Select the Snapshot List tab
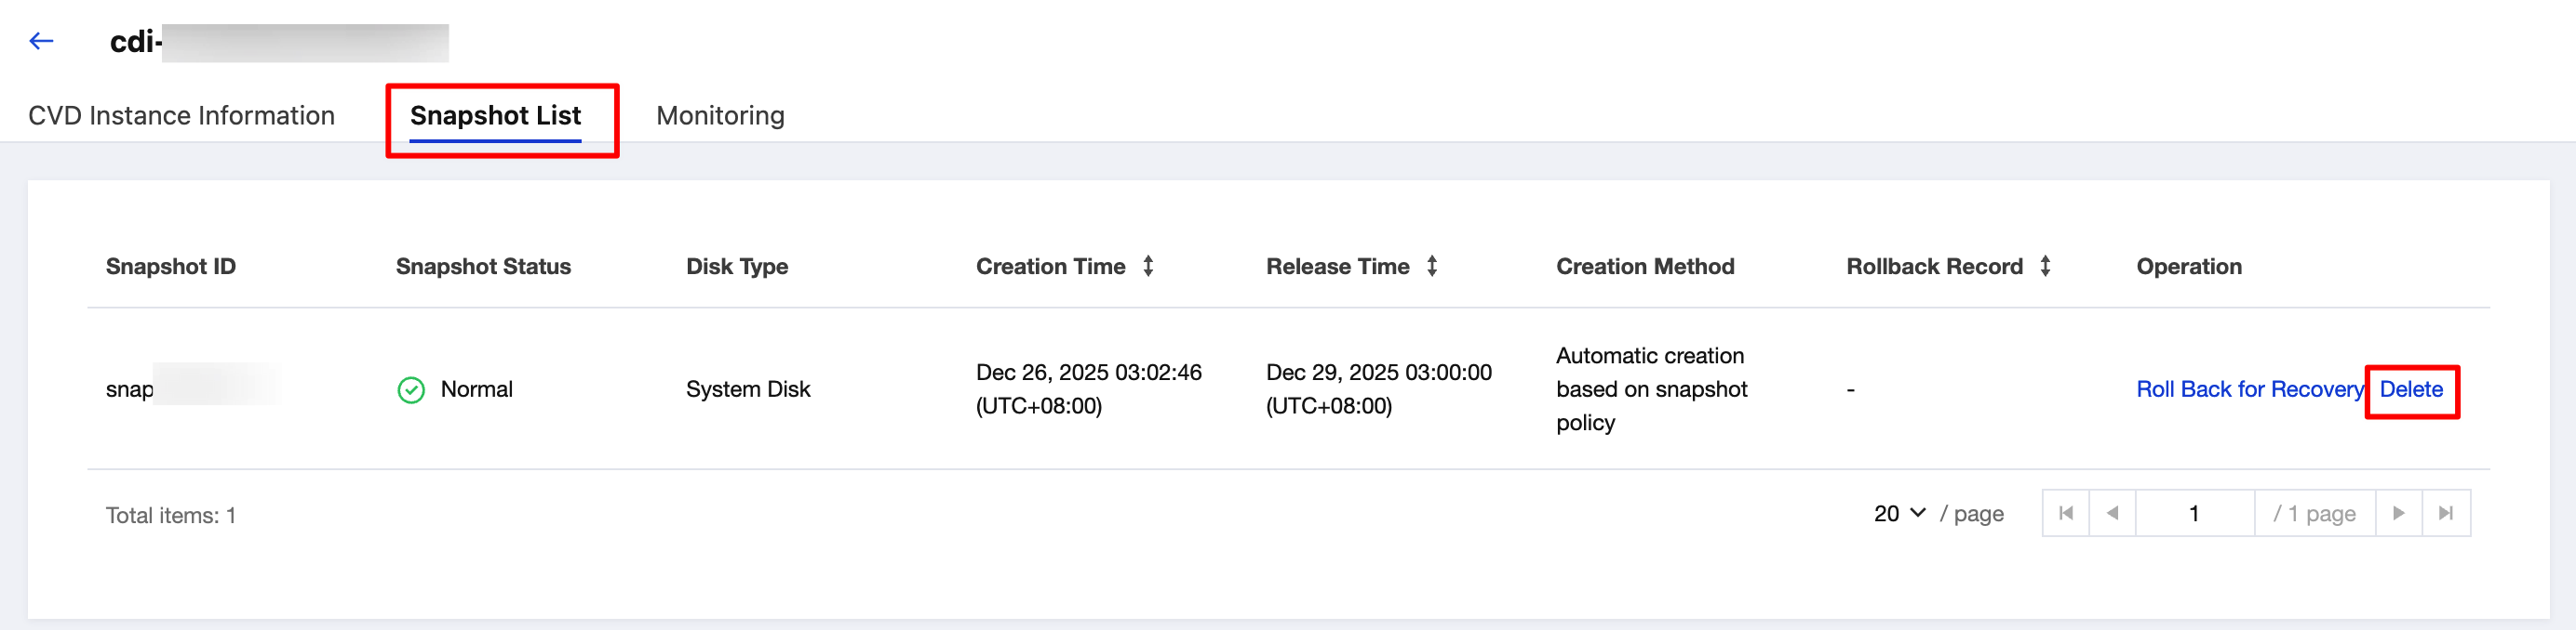 pyautogui.click(x=495, y=116)
